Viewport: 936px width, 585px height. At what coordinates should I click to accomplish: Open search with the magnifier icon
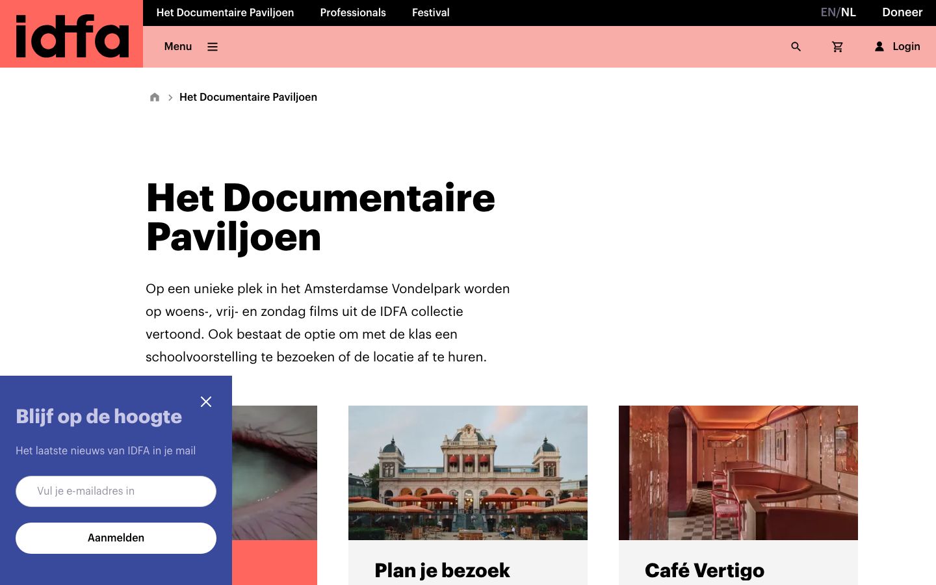(796, 47)
